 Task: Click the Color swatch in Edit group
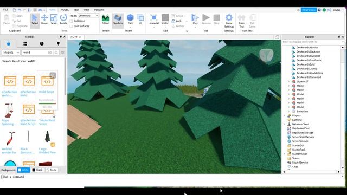coord(165,18)
